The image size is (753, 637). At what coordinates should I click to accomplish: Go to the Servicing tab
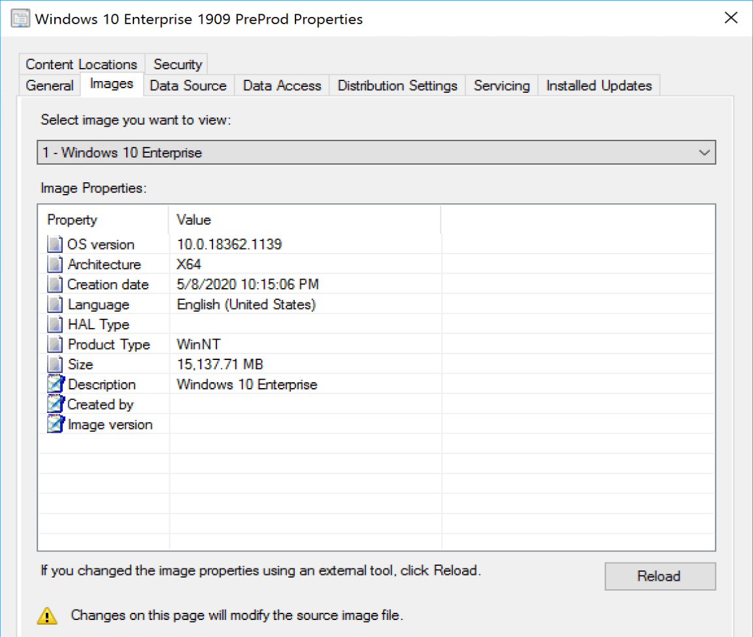[501, 86]
